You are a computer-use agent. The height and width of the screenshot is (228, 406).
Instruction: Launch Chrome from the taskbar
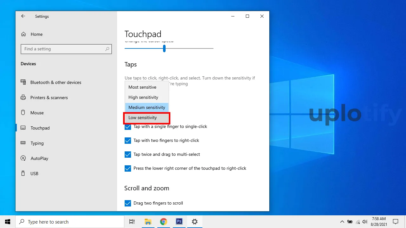coord(163,222)
